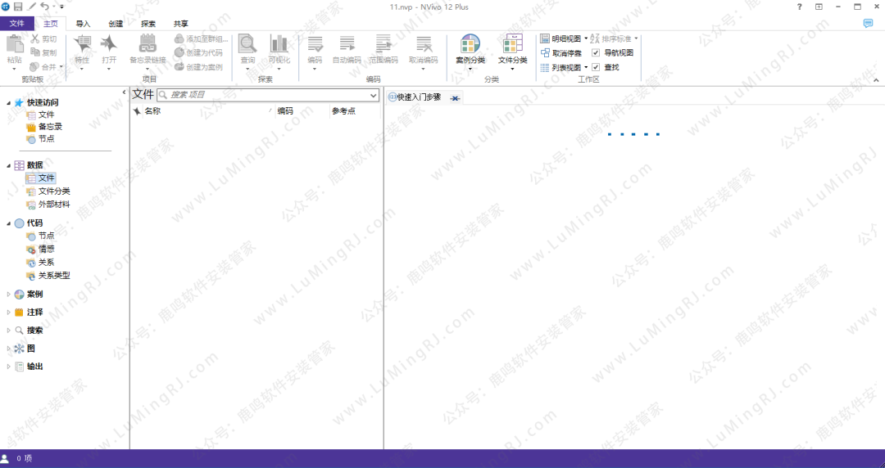
Task: Open the 案例分类 (Case Classification) icon
Action: tap(470, 44)
